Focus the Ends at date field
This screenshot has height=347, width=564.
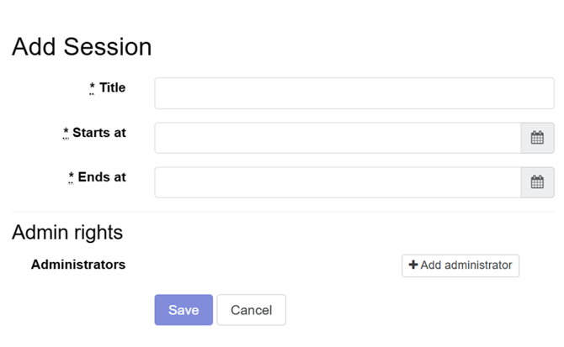(338, 182)
